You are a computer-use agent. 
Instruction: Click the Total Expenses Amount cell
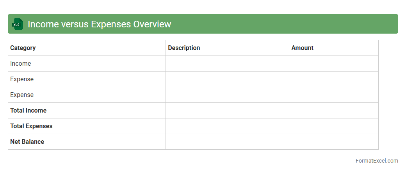click(x=333, y=126)
